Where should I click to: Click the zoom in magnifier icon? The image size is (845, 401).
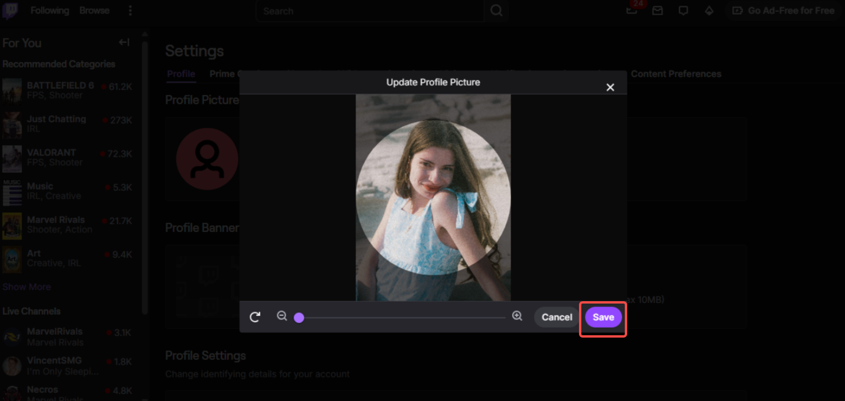pyautogui.click(x=517, y=316)
